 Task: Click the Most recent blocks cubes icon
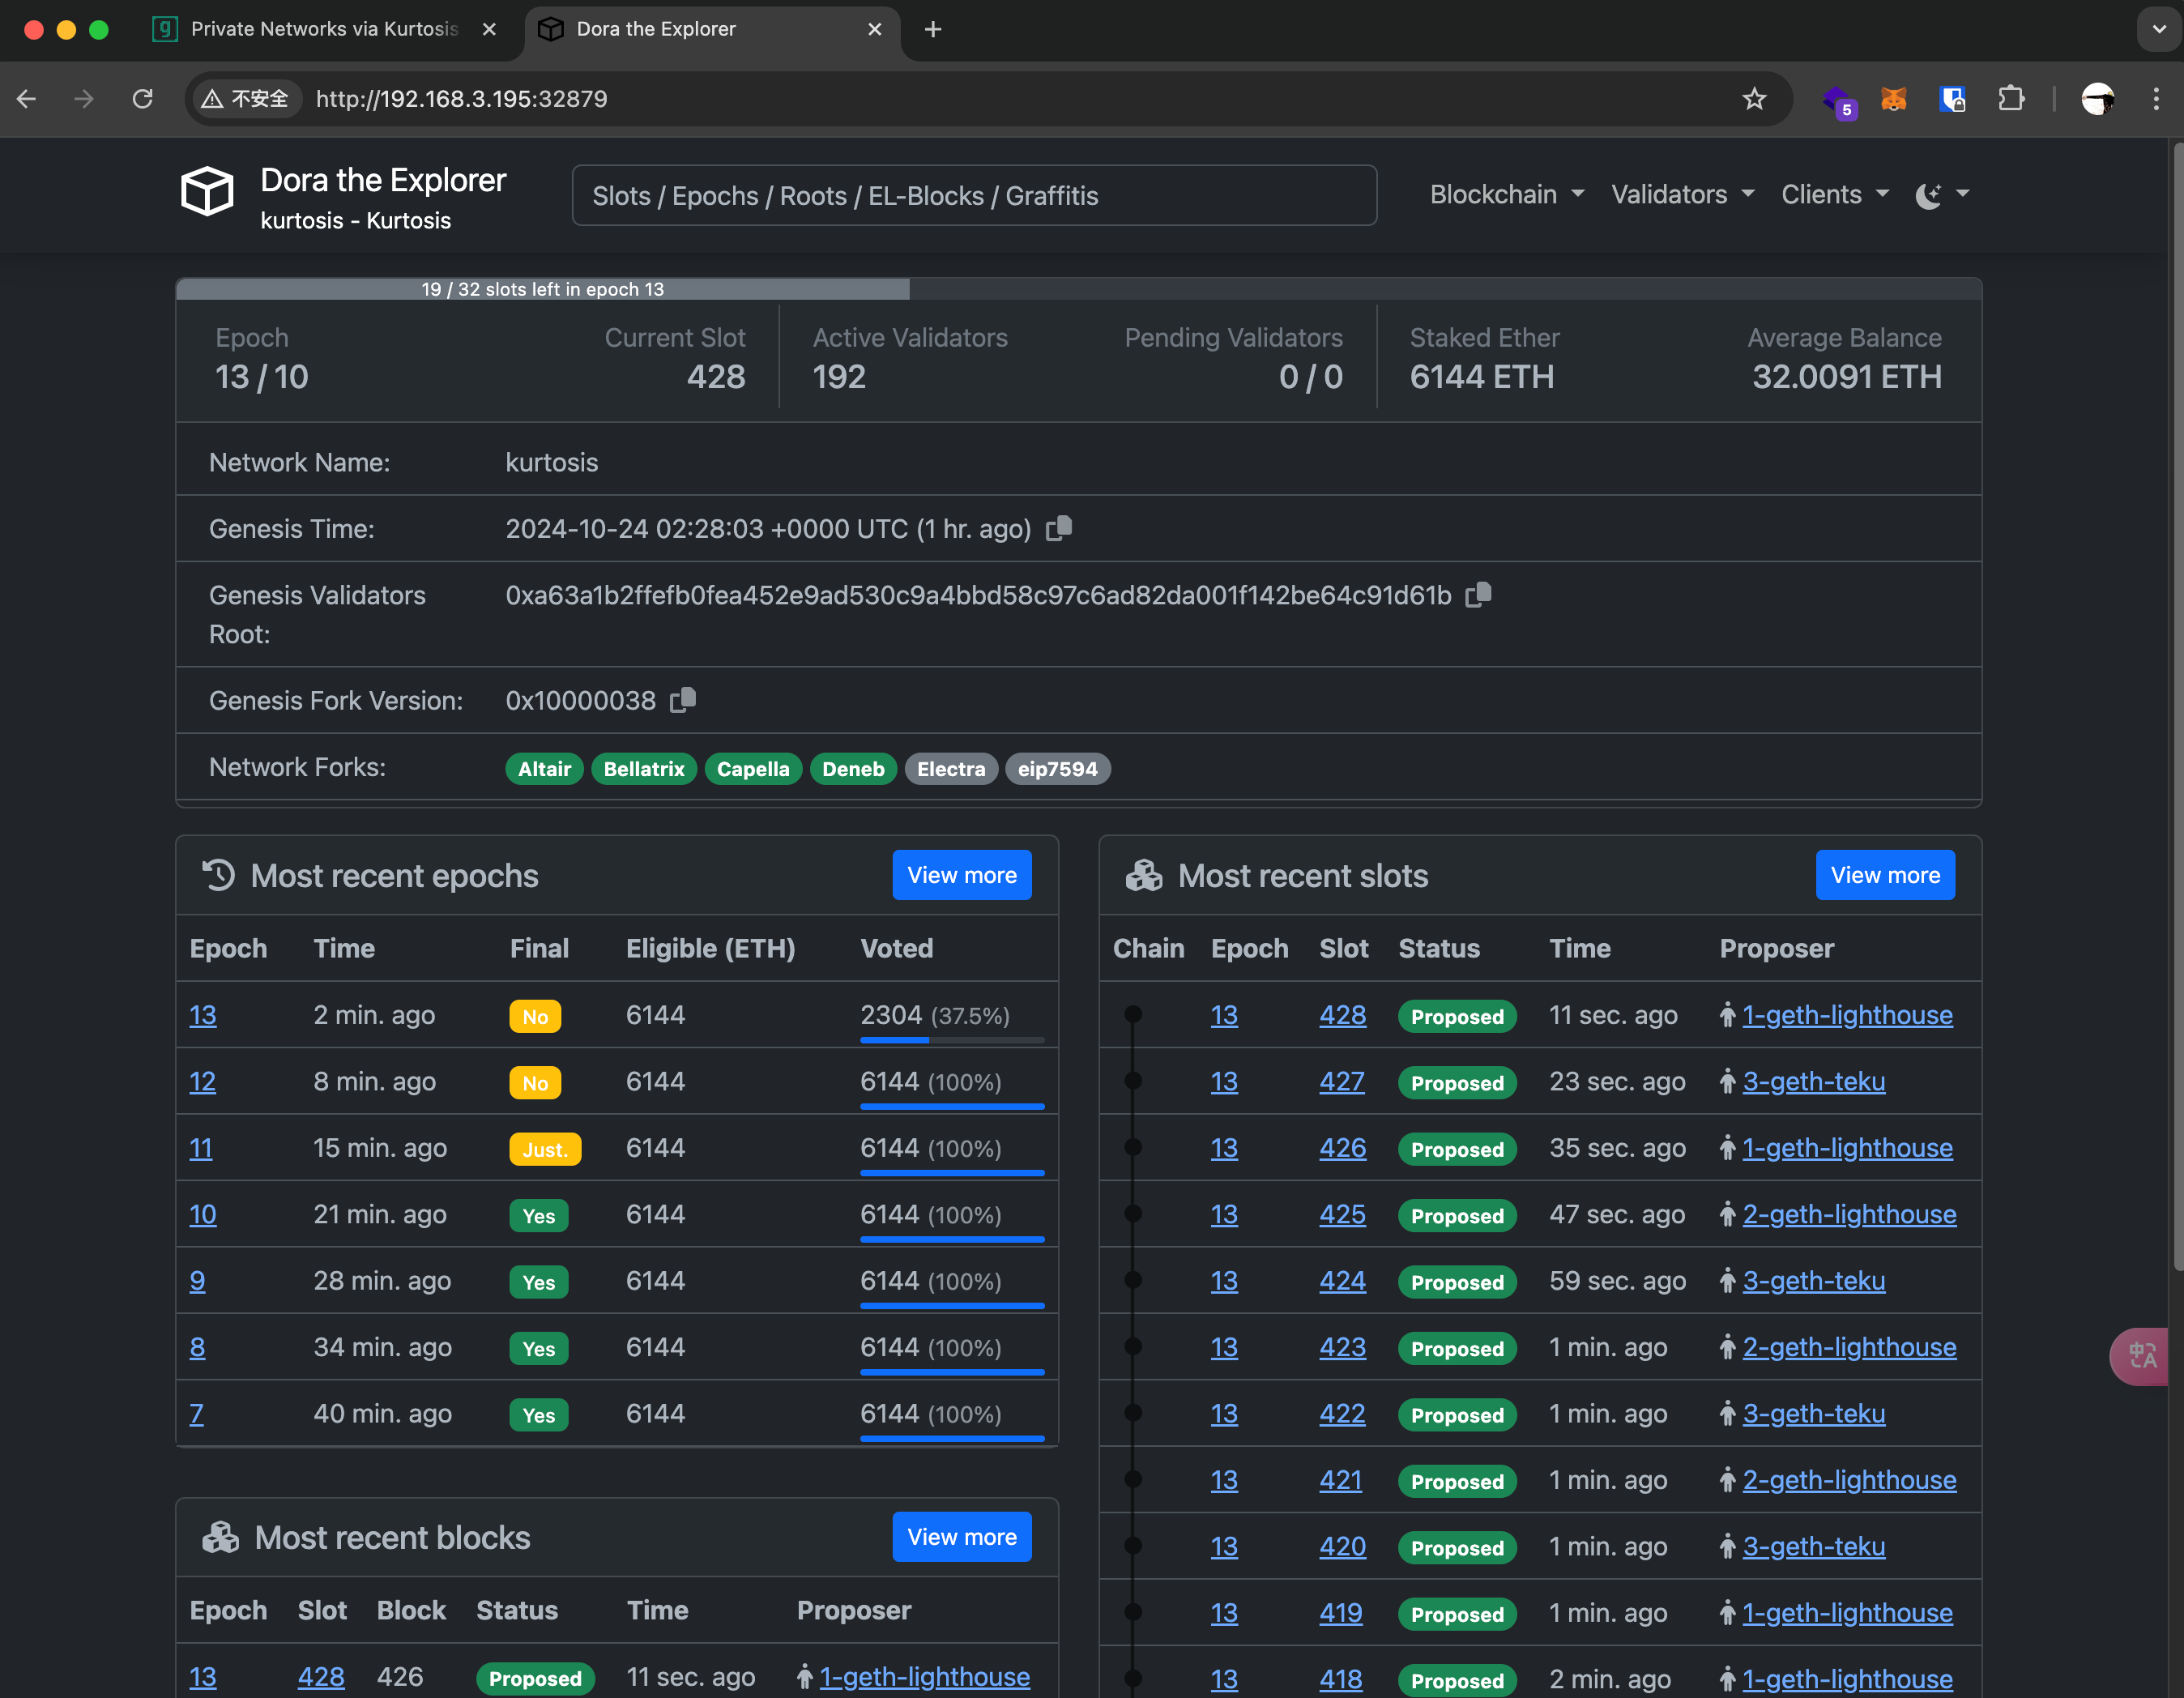coord(220,1537)
